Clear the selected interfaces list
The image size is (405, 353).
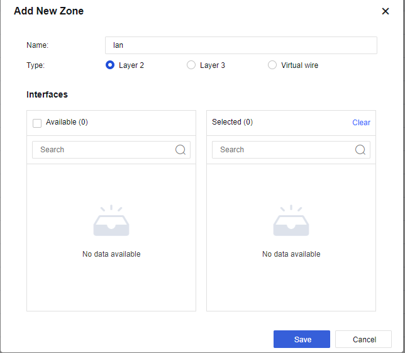click(361, 123)
